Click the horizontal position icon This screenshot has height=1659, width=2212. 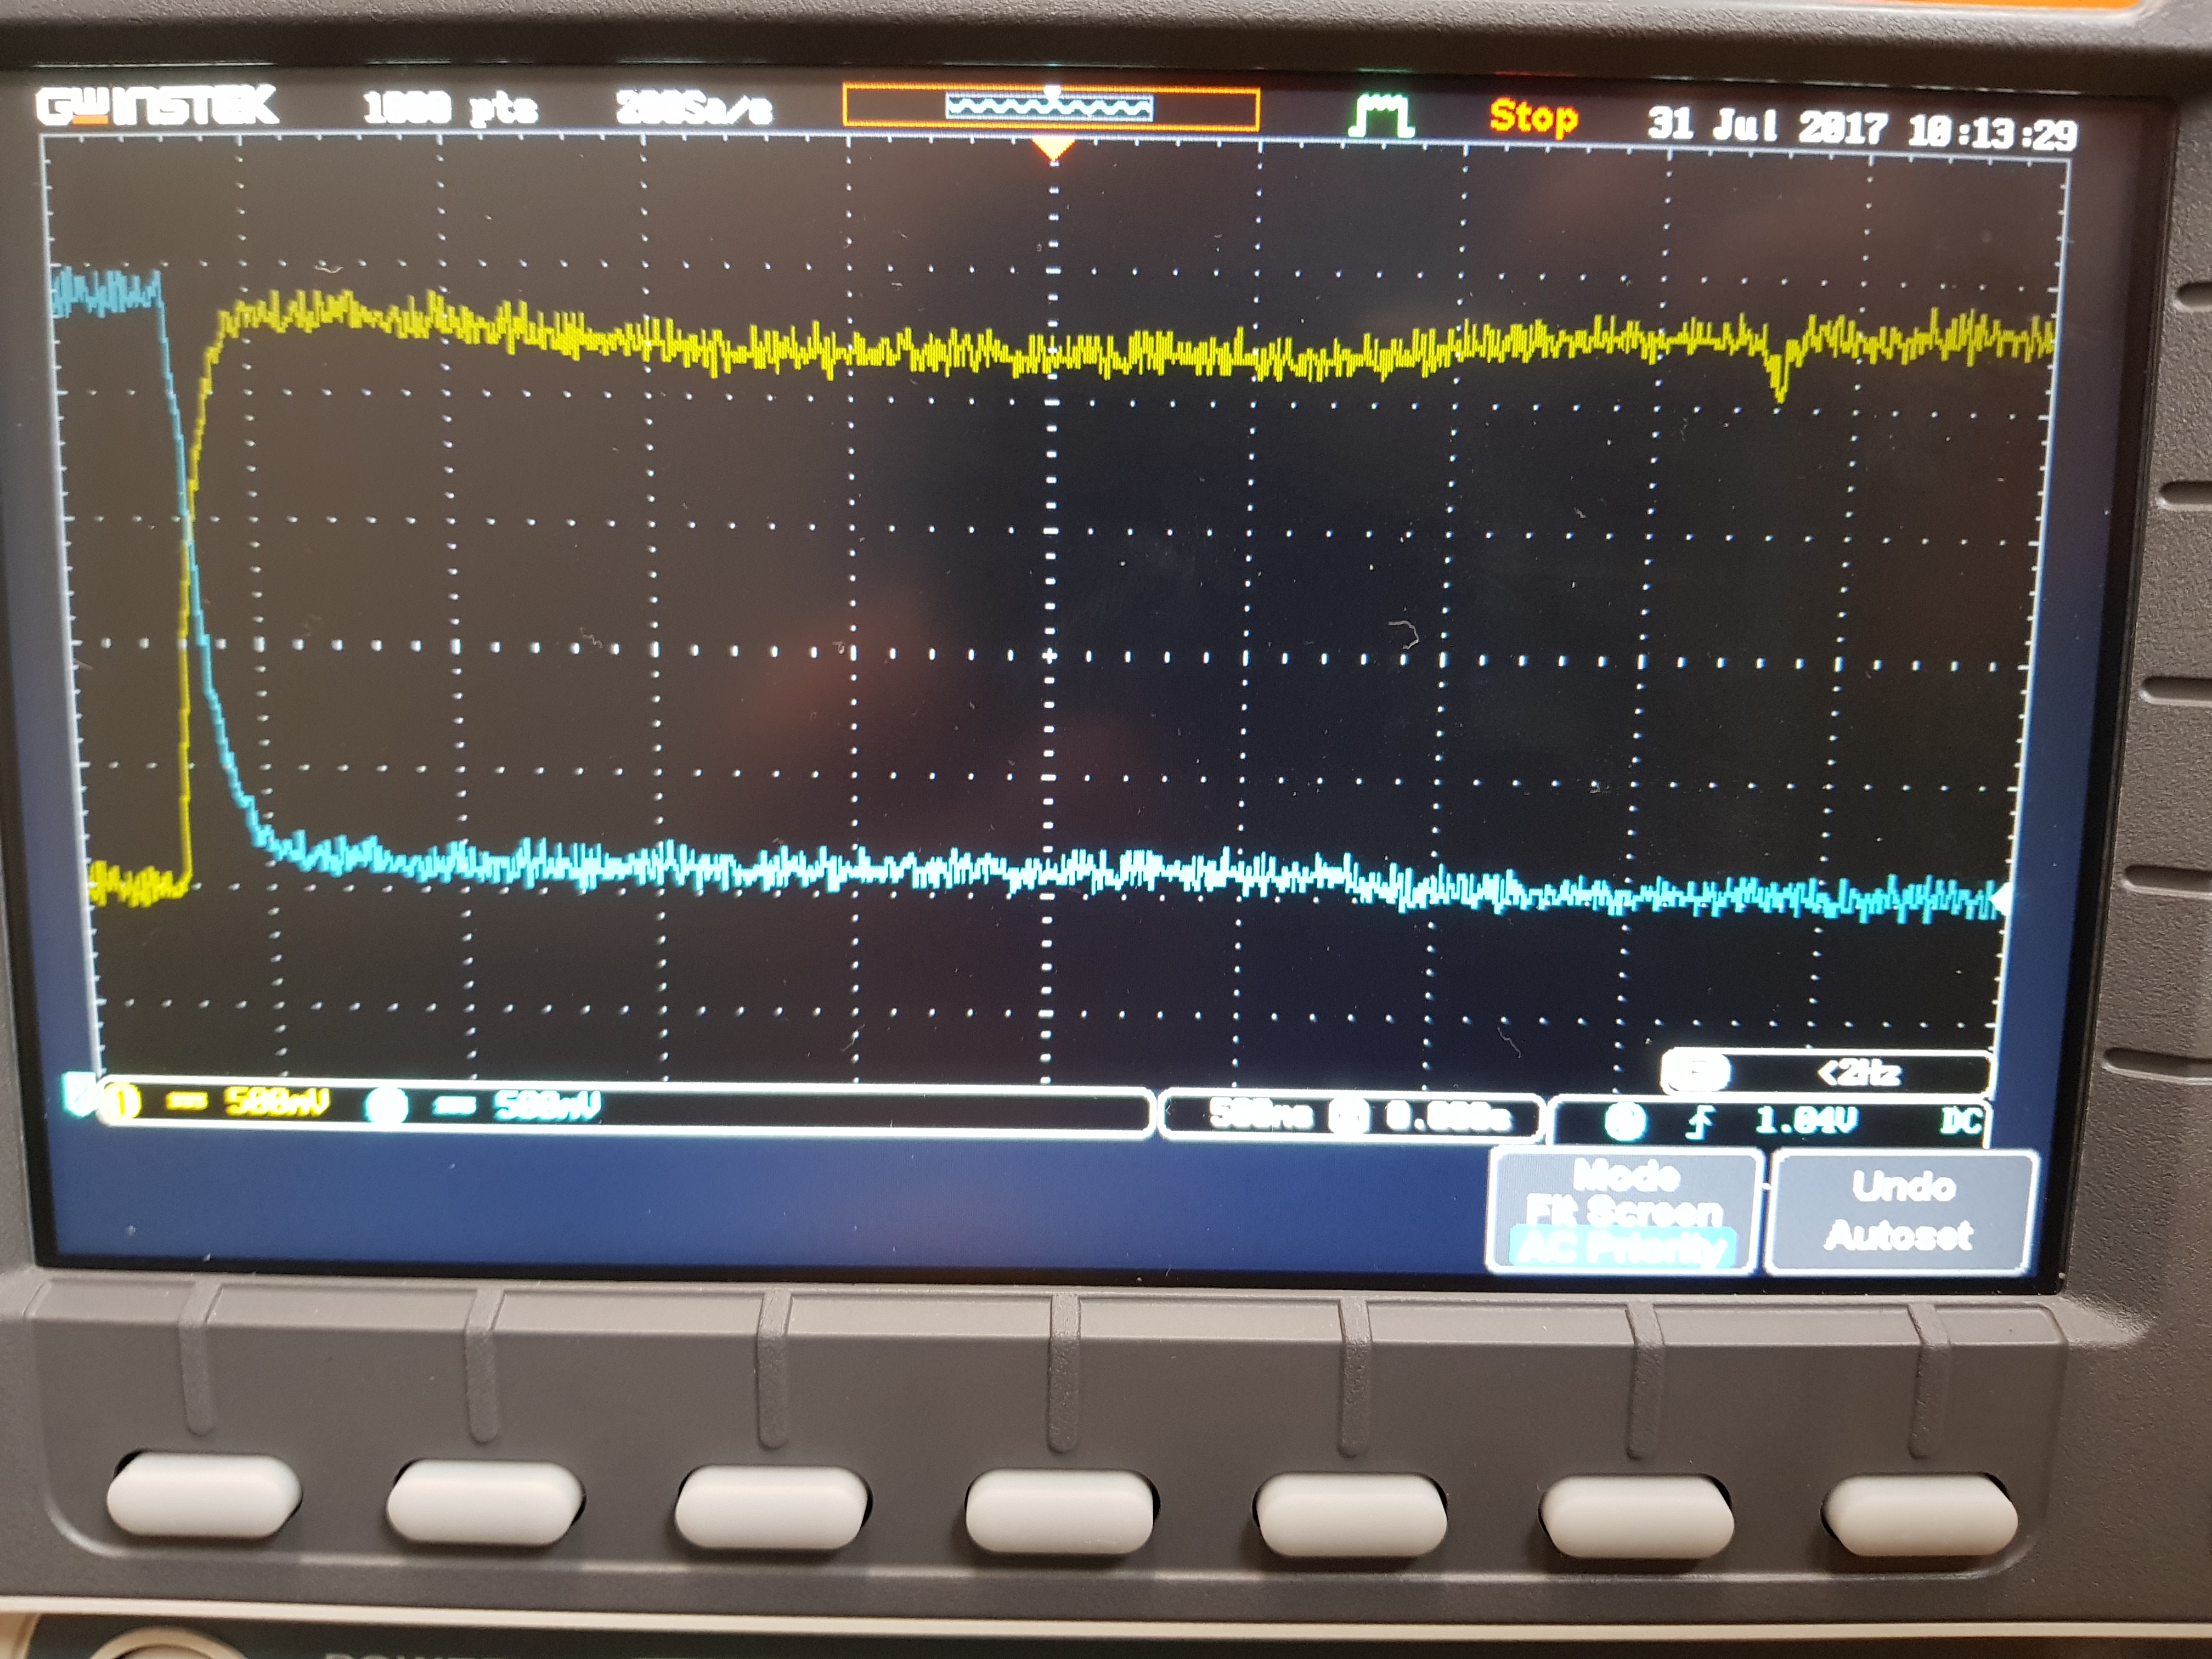pos(1349,1116)
